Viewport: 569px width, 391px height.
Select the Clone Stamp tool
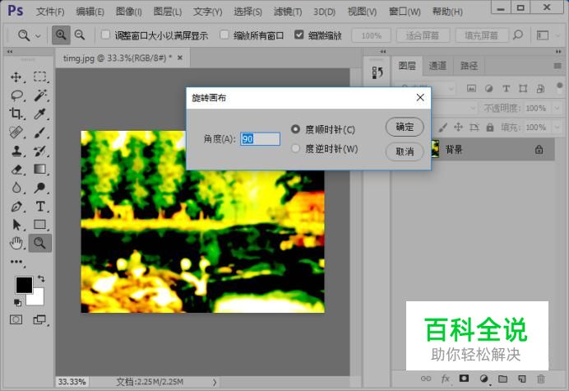16,151
